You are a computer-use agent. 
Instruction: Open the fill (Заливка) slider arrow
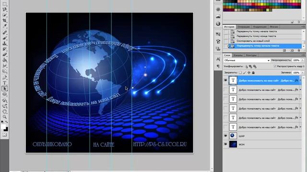tap(303, 73)
